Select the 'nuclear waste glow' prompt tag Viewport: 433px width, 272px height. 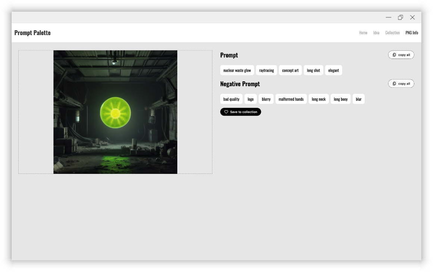[x=237, y=70]
